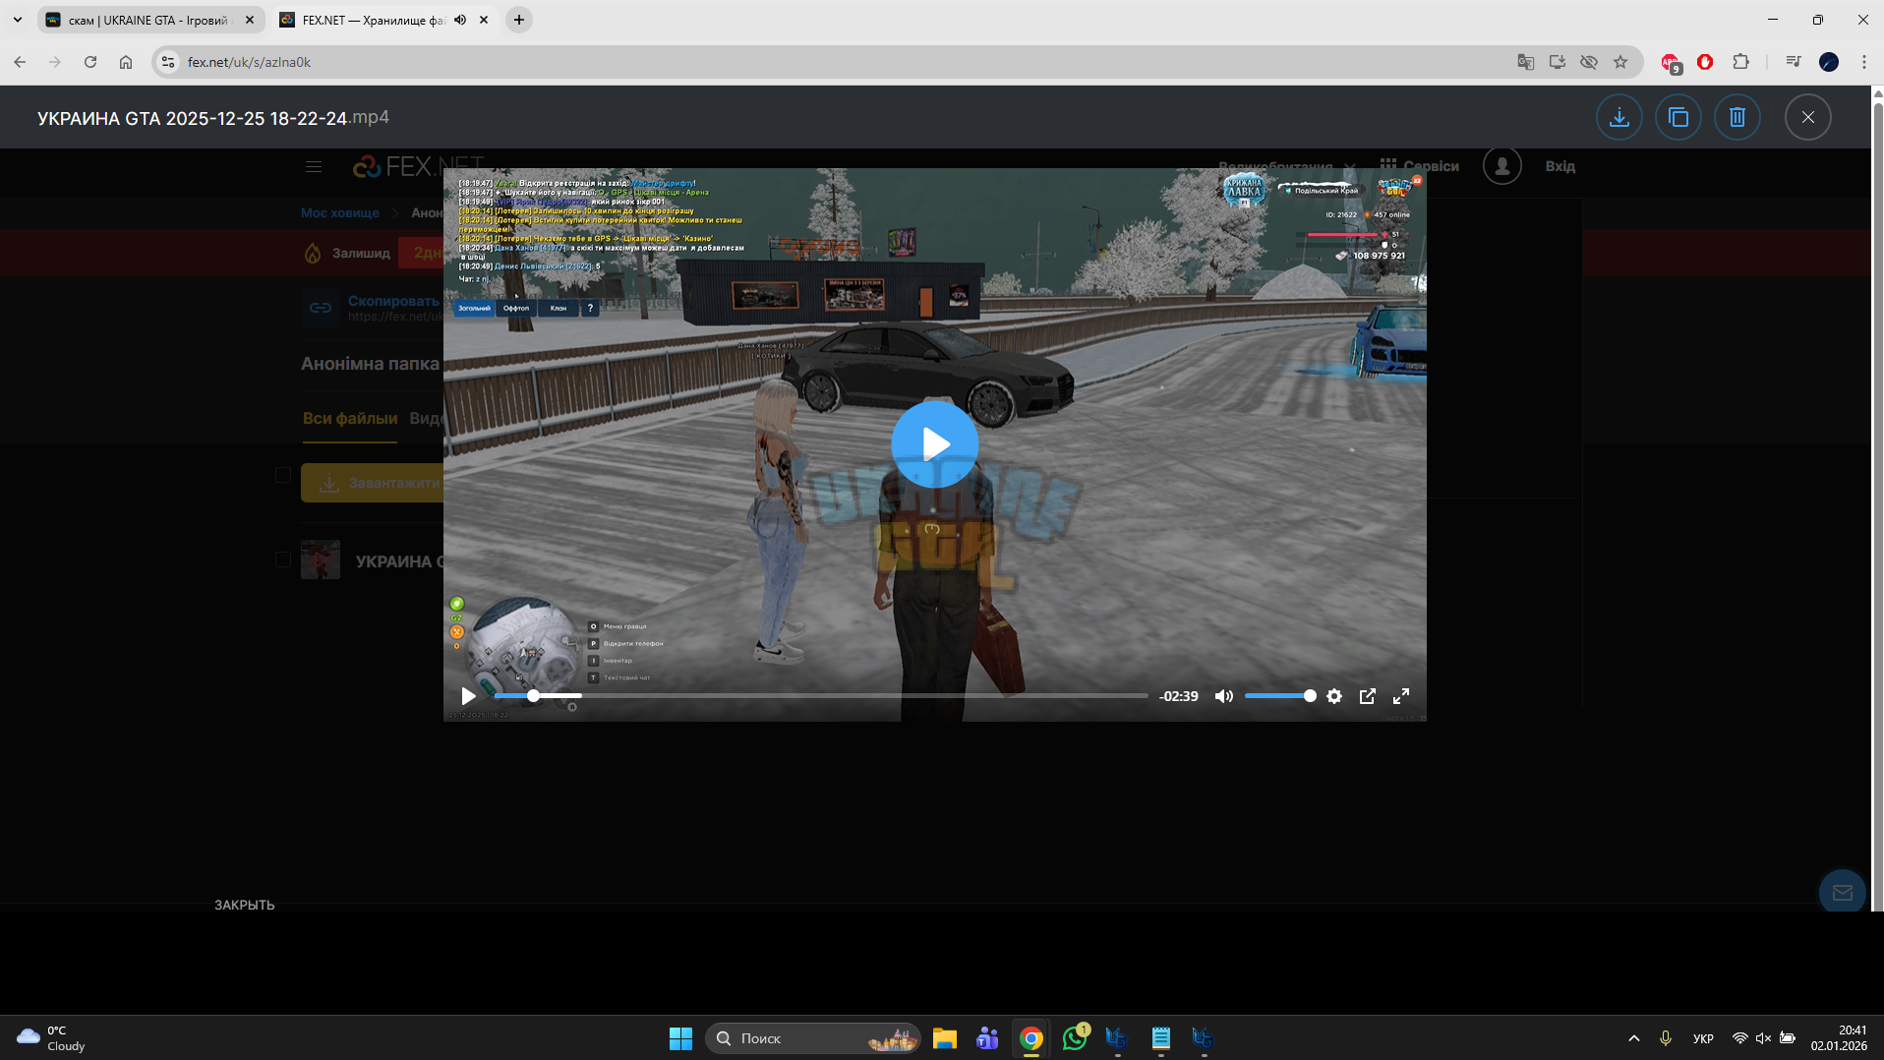Viewport: 1884px width, 1060px height.
Task: Open the taskbar clock and calendar
Action: pos(1839,1038)
